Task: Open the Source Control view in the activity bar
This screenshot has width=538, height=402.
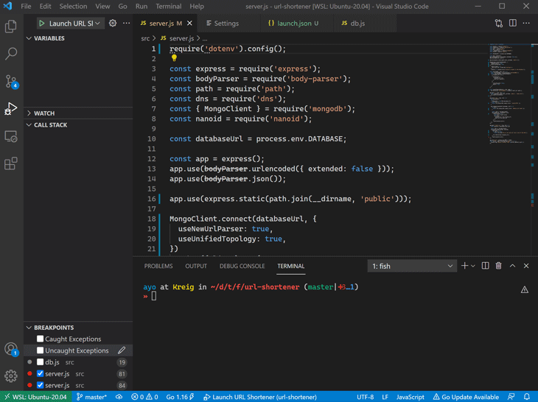Action: tap(11, 82)
